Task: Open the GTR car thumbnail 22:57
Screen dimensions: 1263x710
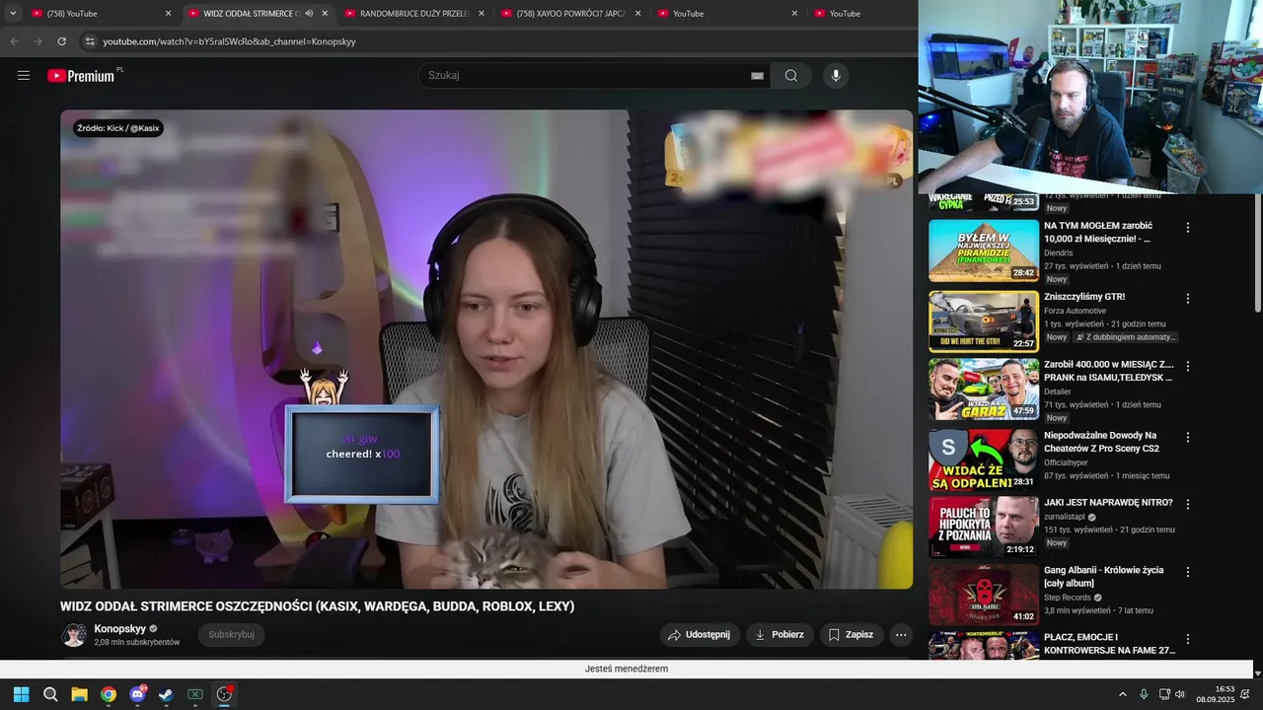Action: coord(984,321)
